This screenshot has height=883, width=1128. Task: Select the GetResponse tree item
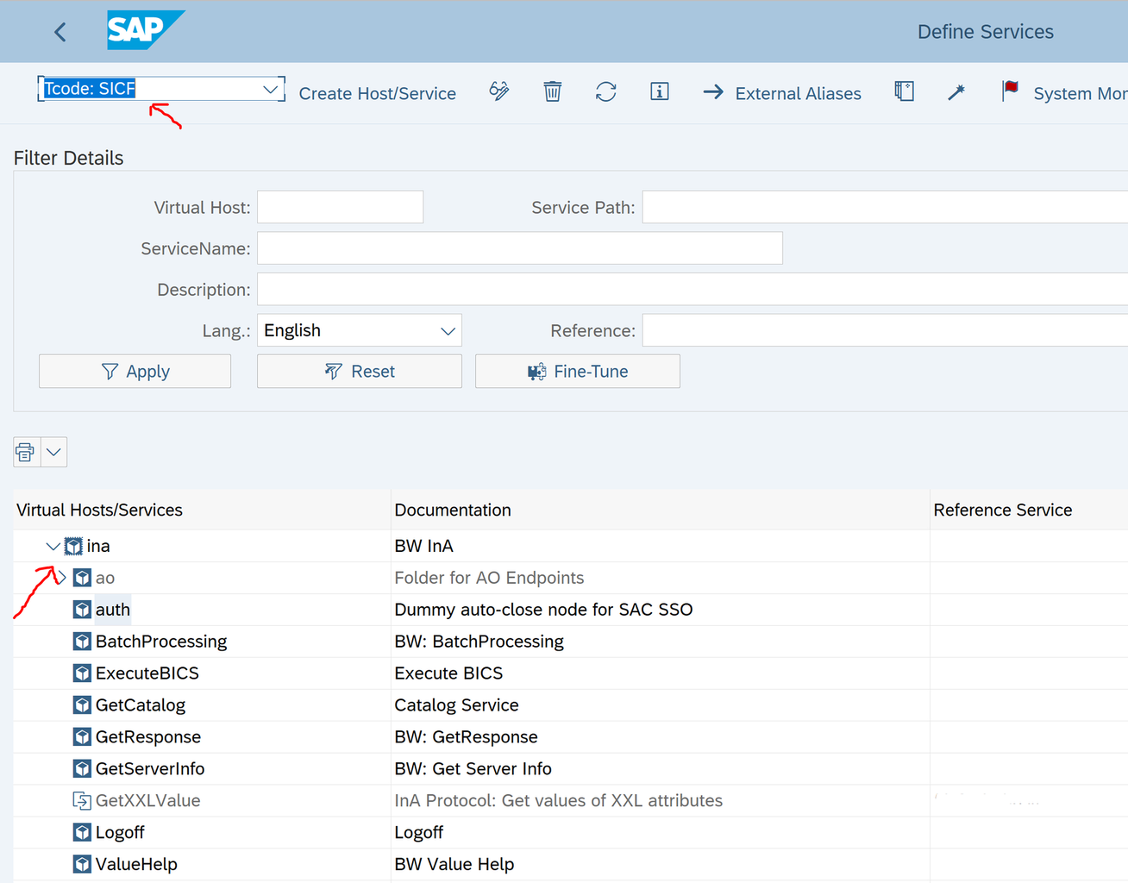point(148,737)
